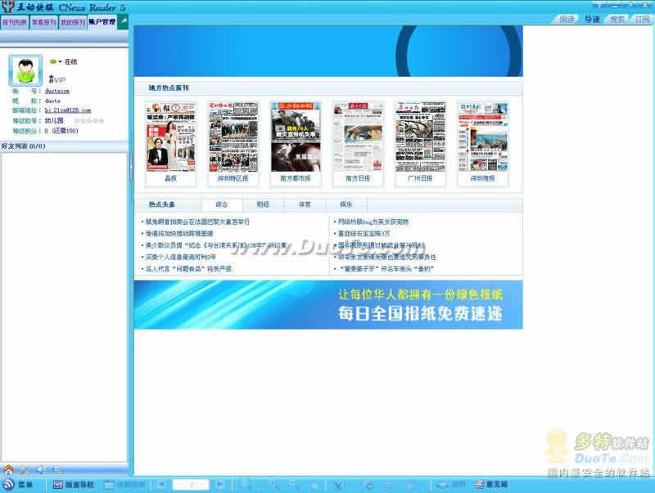This screenshot has height=493, width=655.
Task: Open the 广州日报 newspaper thumbnail
Action: pyautogui.click(x=420, y=137)
